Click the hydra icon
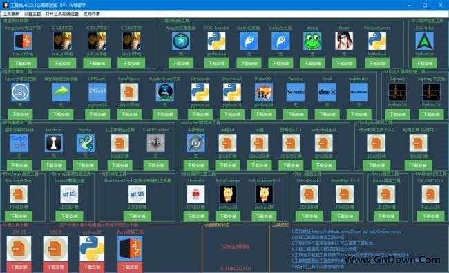The height and width of the screenshot is (273, 449). click(86, 143)
